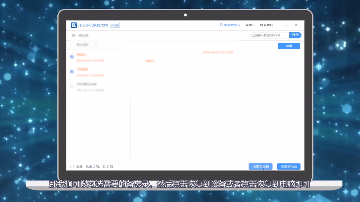
Task: Select 菜单 in the top menu bar
Action: [248, 25]
